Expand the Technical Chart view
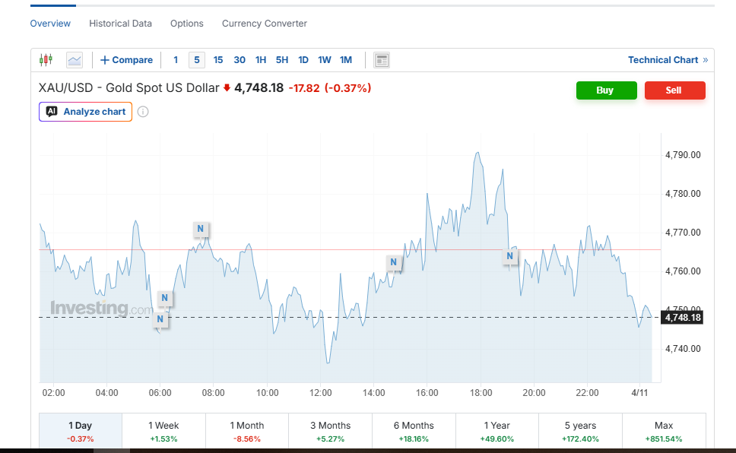736x453 pixels. point(667,60)
